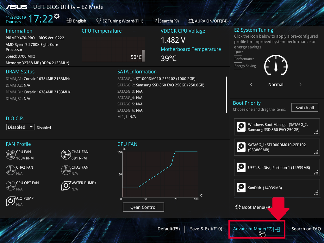Click the BIOS Ver. 0222 text
324x243 pixels.
(51, 38)
